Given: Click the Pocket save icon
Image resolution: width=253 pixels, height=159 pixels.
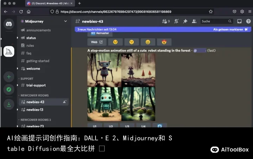Looking at the screenshot, I should pyautogui.click(x=234, y=12).
